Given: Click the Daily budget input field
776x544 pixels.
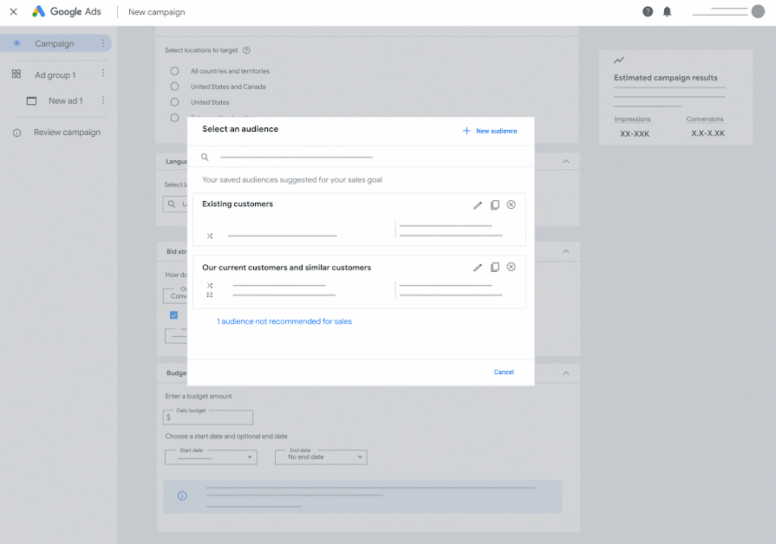Looking at the screenshot, I should [208, 418].
